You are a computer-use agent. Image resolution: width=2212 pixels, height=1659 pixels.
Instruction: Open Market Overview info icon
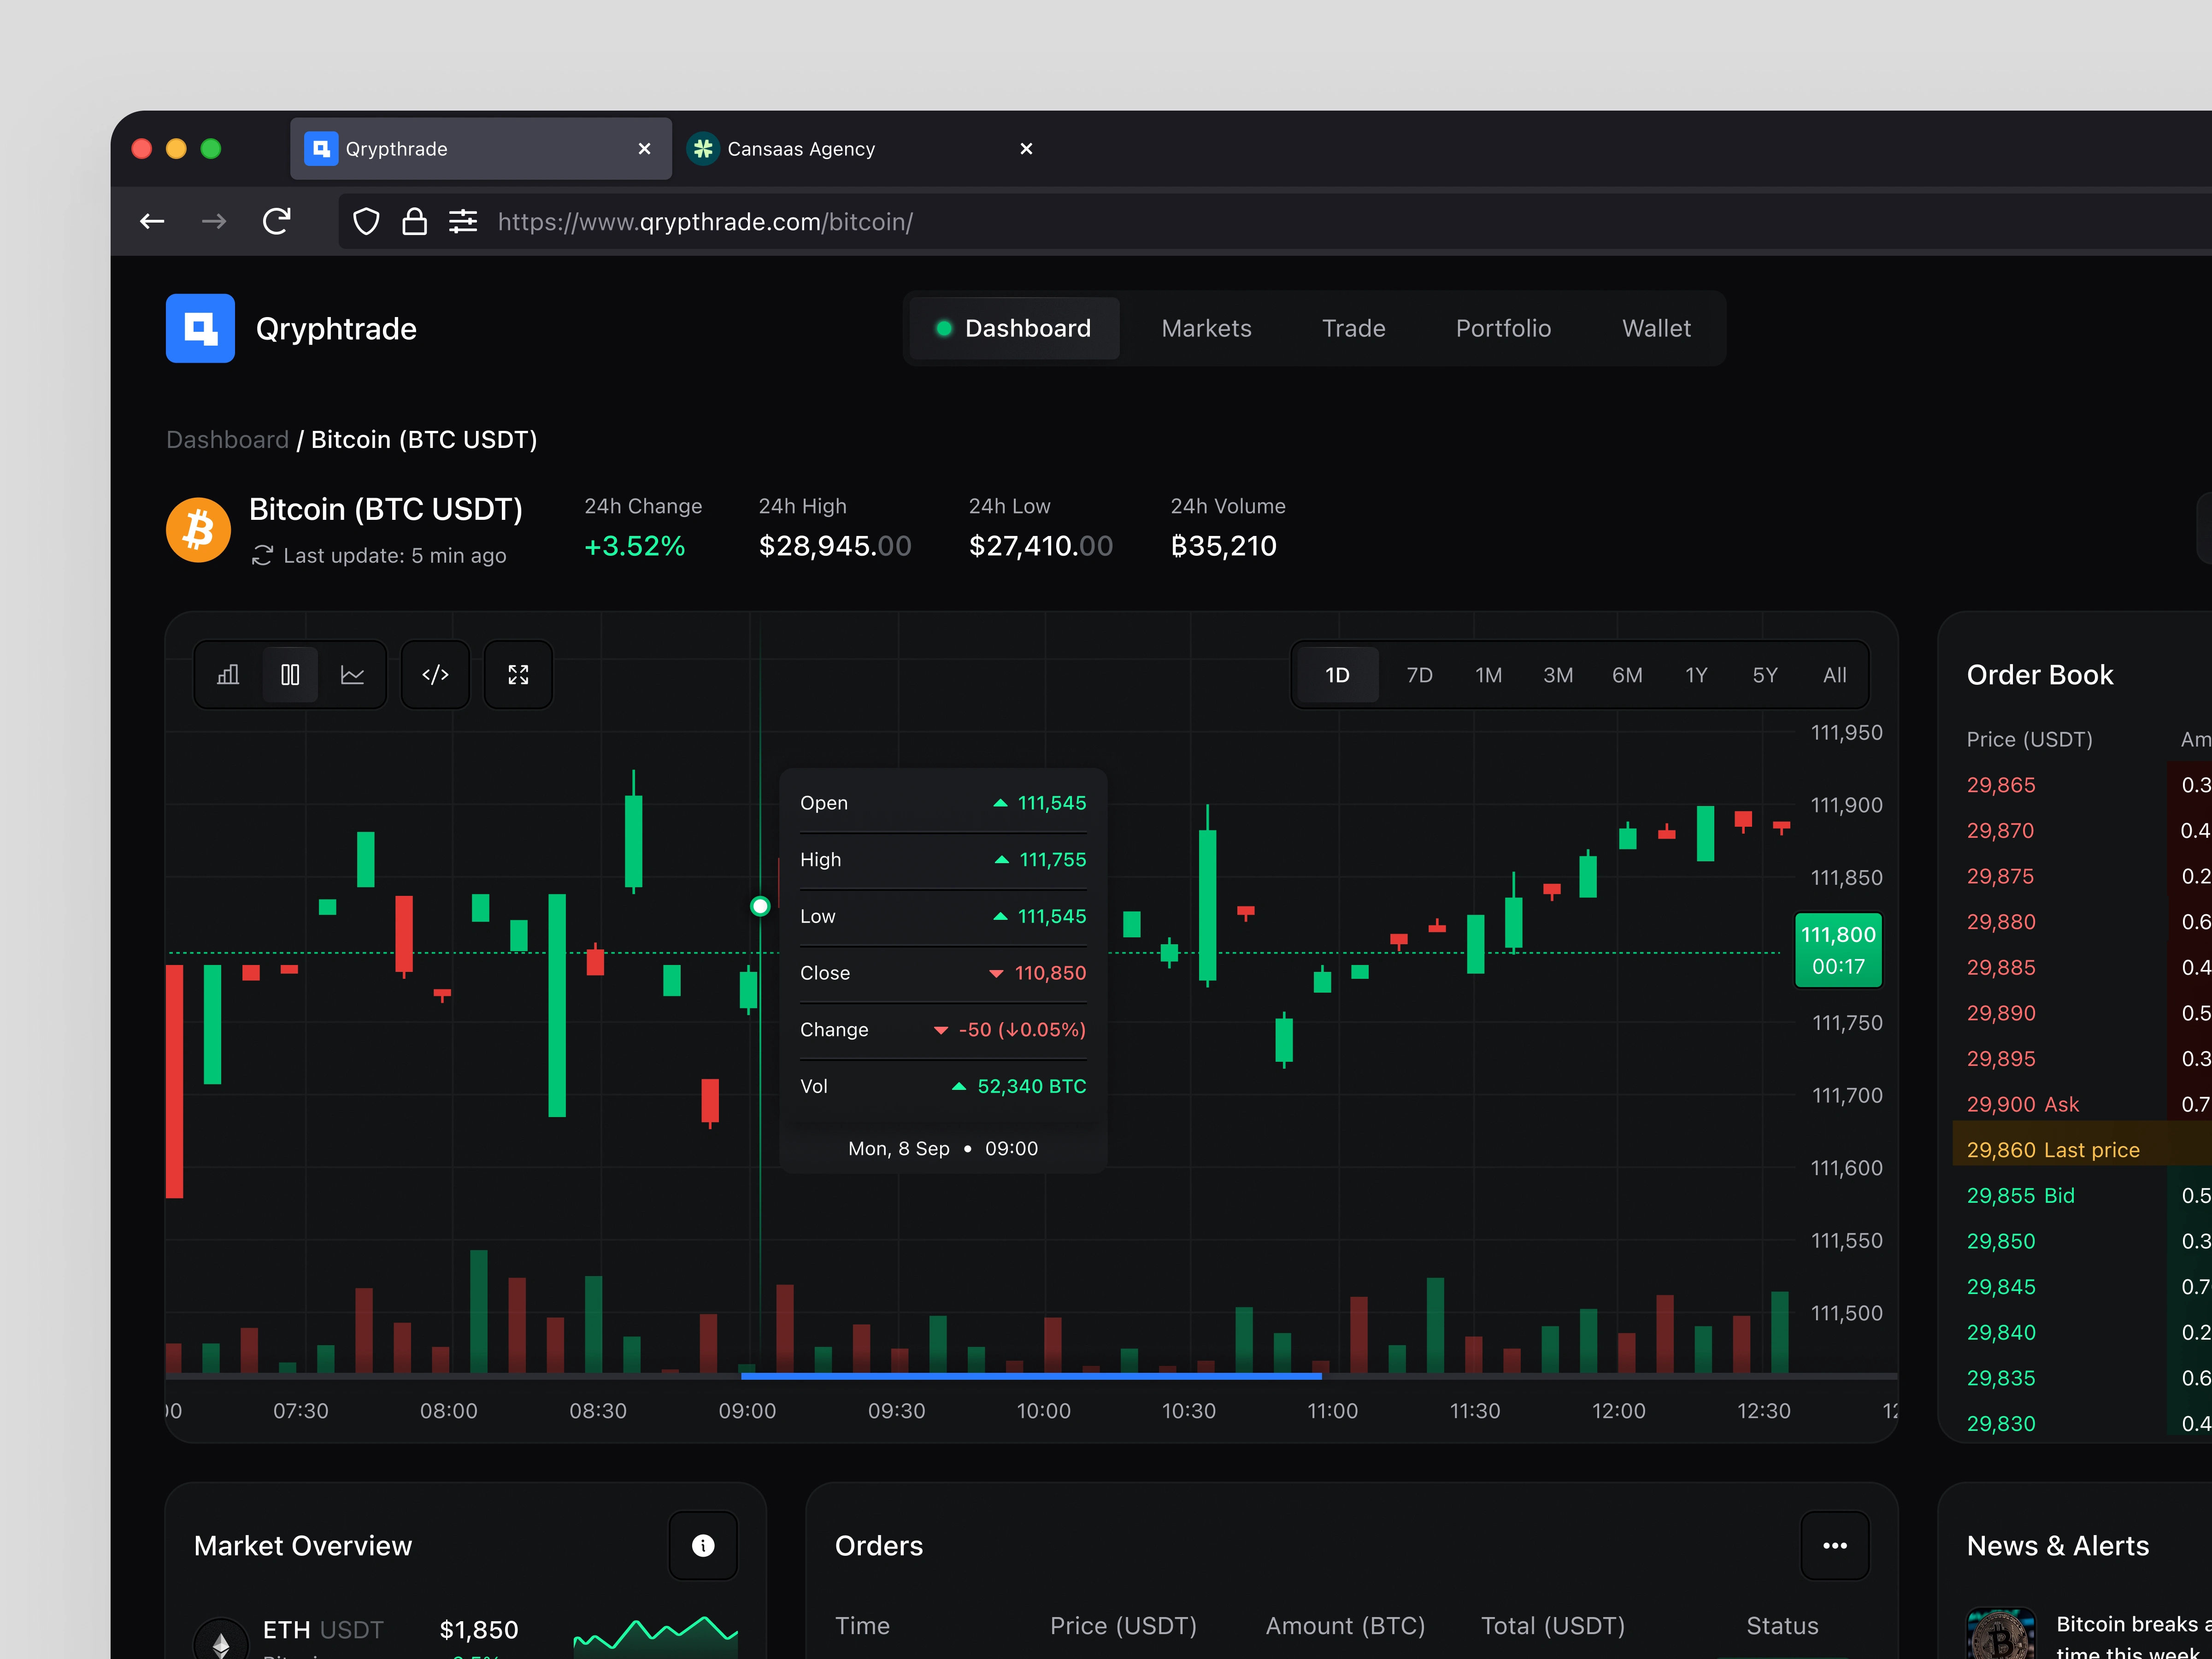pyautogui.click(x=703, y=1545)
